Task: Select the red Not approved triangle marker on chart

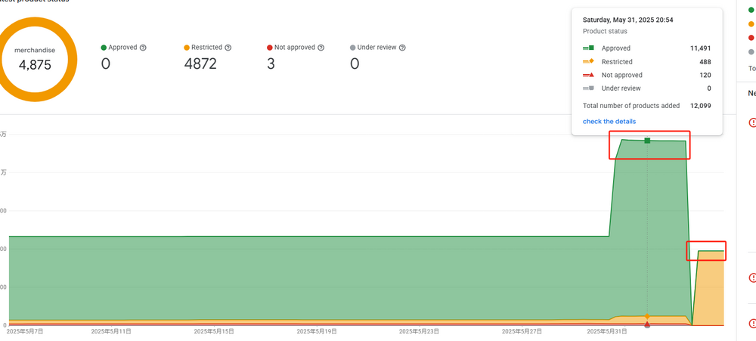Action: (x=647, y=324)
